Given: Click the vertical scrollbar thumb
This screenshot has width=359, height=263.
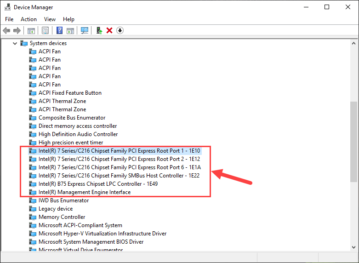Looking at the screenshot, I should coord(354,142).
